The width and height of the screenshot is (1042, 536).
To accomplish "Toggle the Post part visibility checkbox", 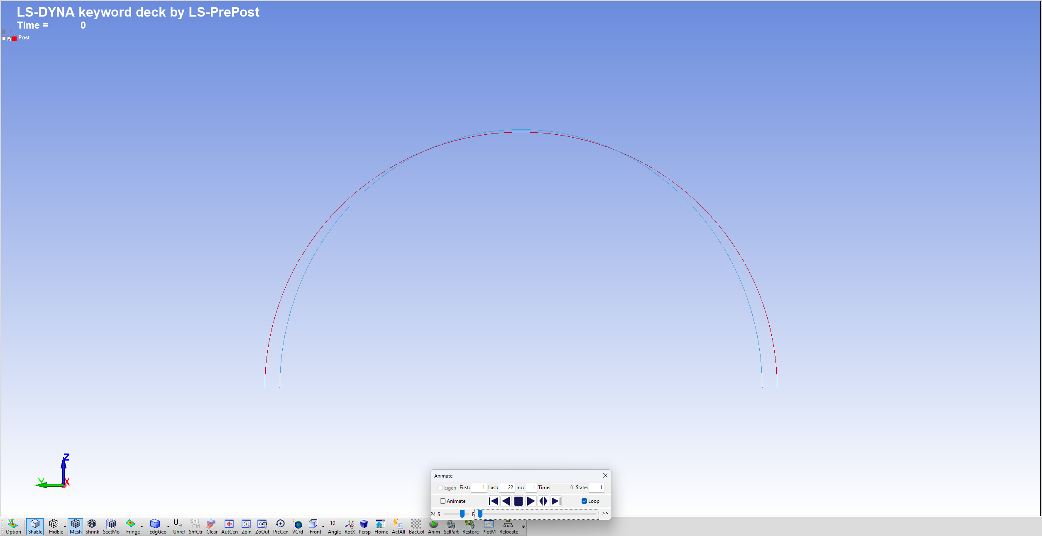I will click(10, 39).
